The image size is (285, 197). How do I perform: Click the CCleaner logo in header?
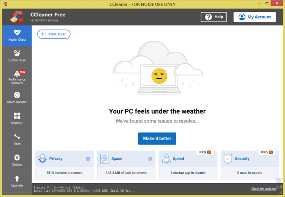pos(17,17)
